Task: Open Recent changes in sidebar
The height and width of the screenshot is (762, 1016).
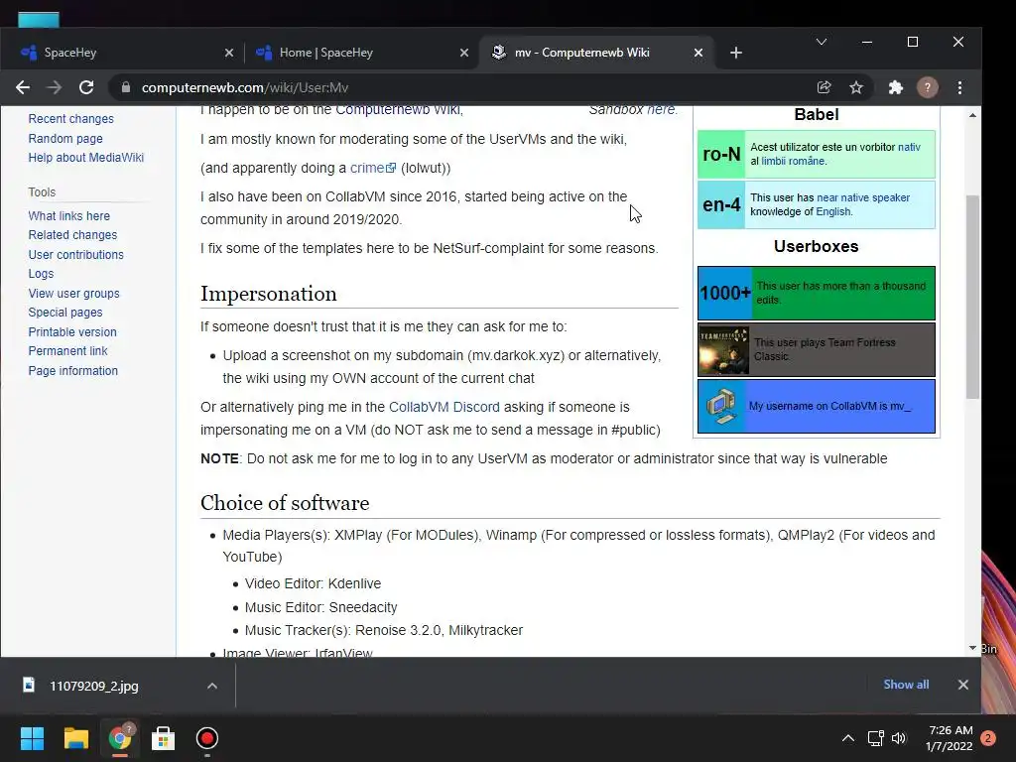Action: pos(70,119)
